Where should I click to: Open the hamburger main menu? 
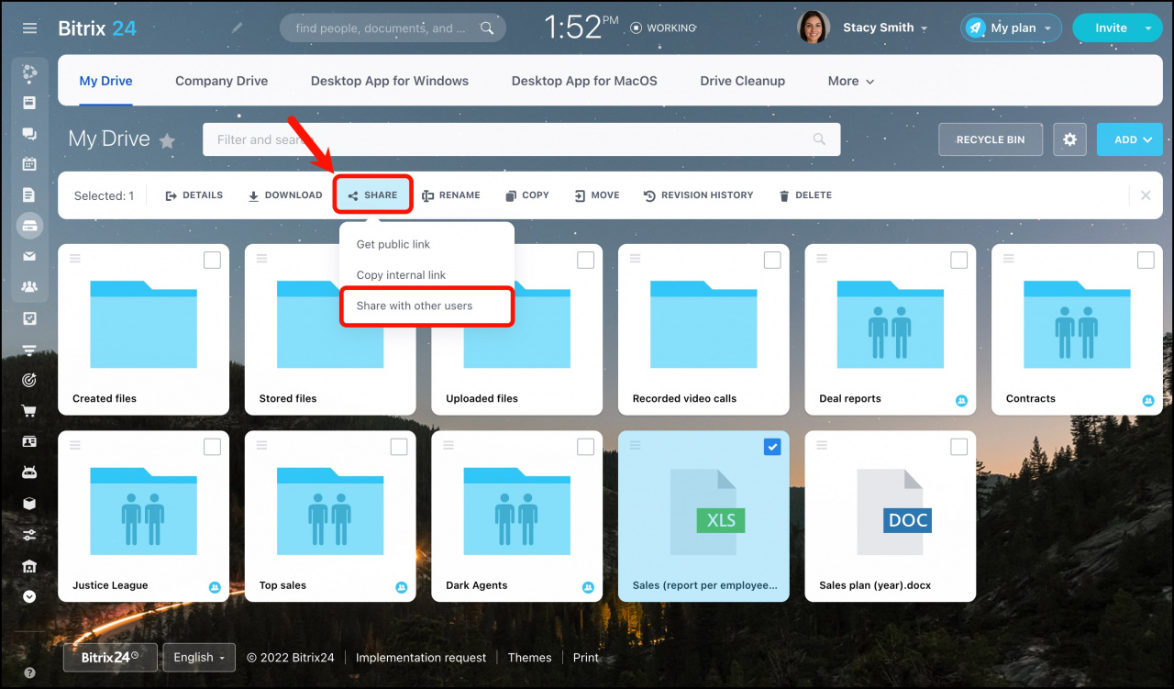pos(29,28)
